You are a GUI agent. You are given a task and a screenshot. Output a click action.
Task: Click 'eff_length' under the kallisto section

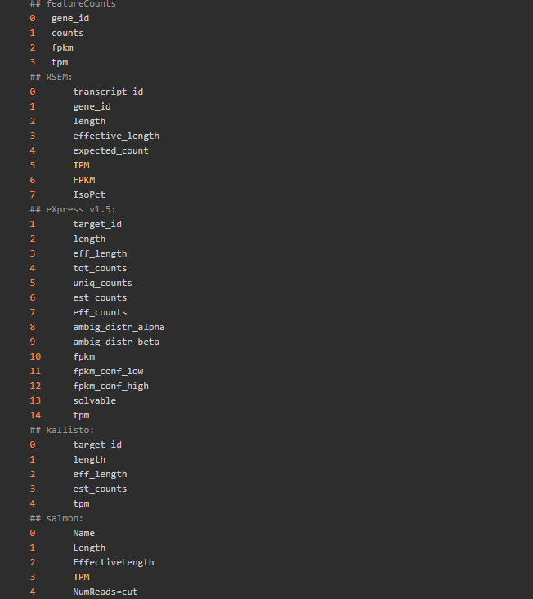click(100, 475)
